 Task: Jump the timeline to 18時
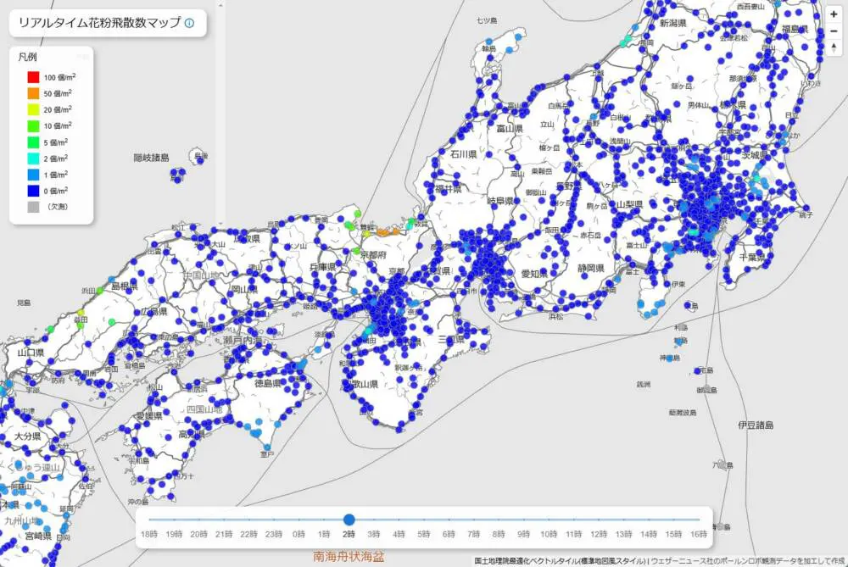pyautogui.click(x=149, y=534)
